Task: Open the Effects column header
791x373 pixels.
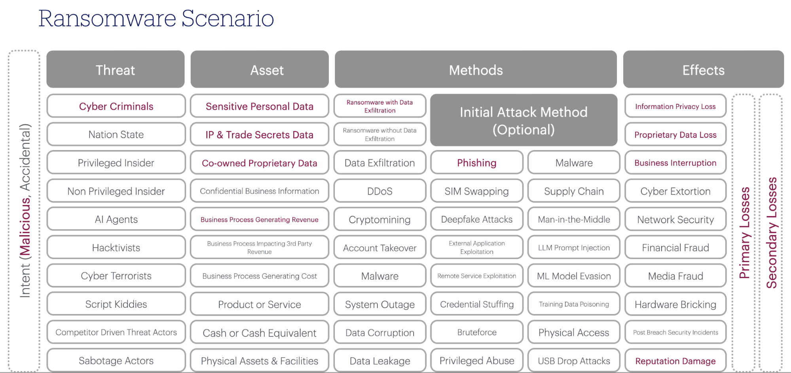Action: coord(703,70)
